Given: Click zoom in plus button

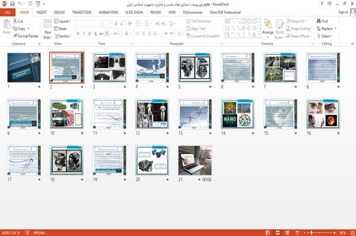Looking at the screenshot, I should 335,232.
